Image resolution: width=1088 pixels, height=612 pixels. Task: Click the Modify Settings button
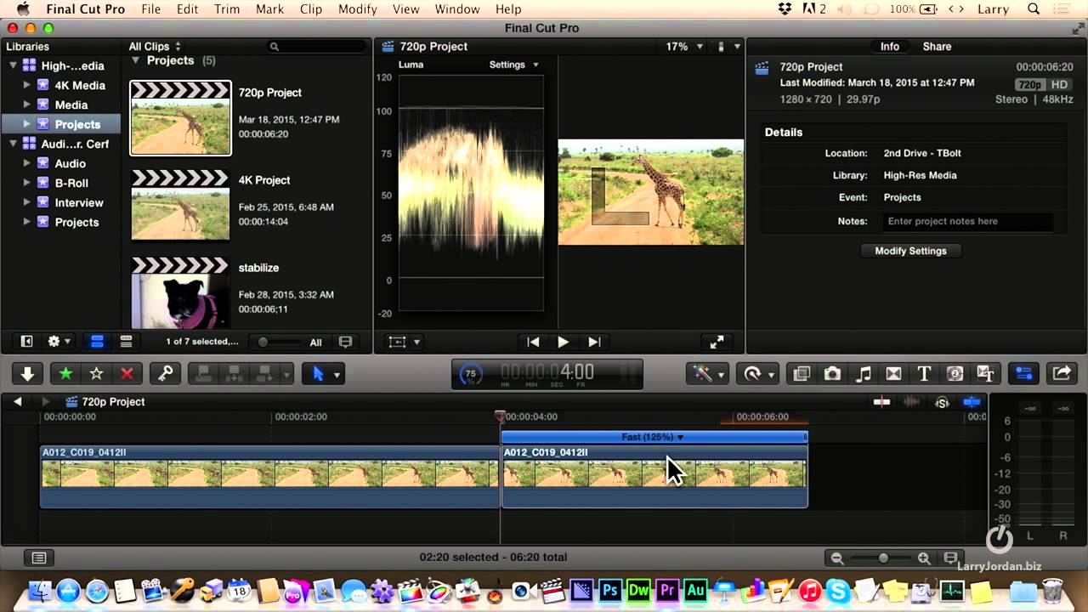coord(910,251)
